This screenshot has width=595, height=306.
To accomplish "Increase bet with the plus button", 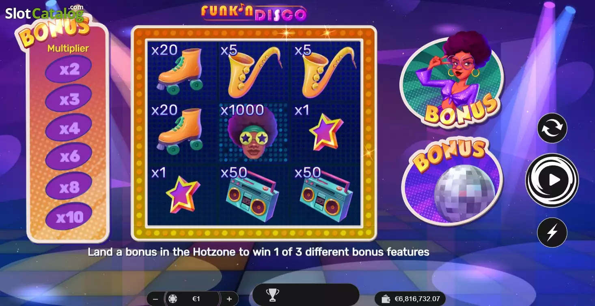I will pyautogui.click(x=229, y=299).
